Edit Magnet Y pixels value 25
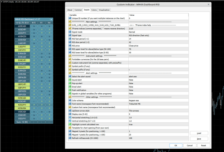Image resolution: width=224 pixels, height=152 pixels. click(158, 134)
